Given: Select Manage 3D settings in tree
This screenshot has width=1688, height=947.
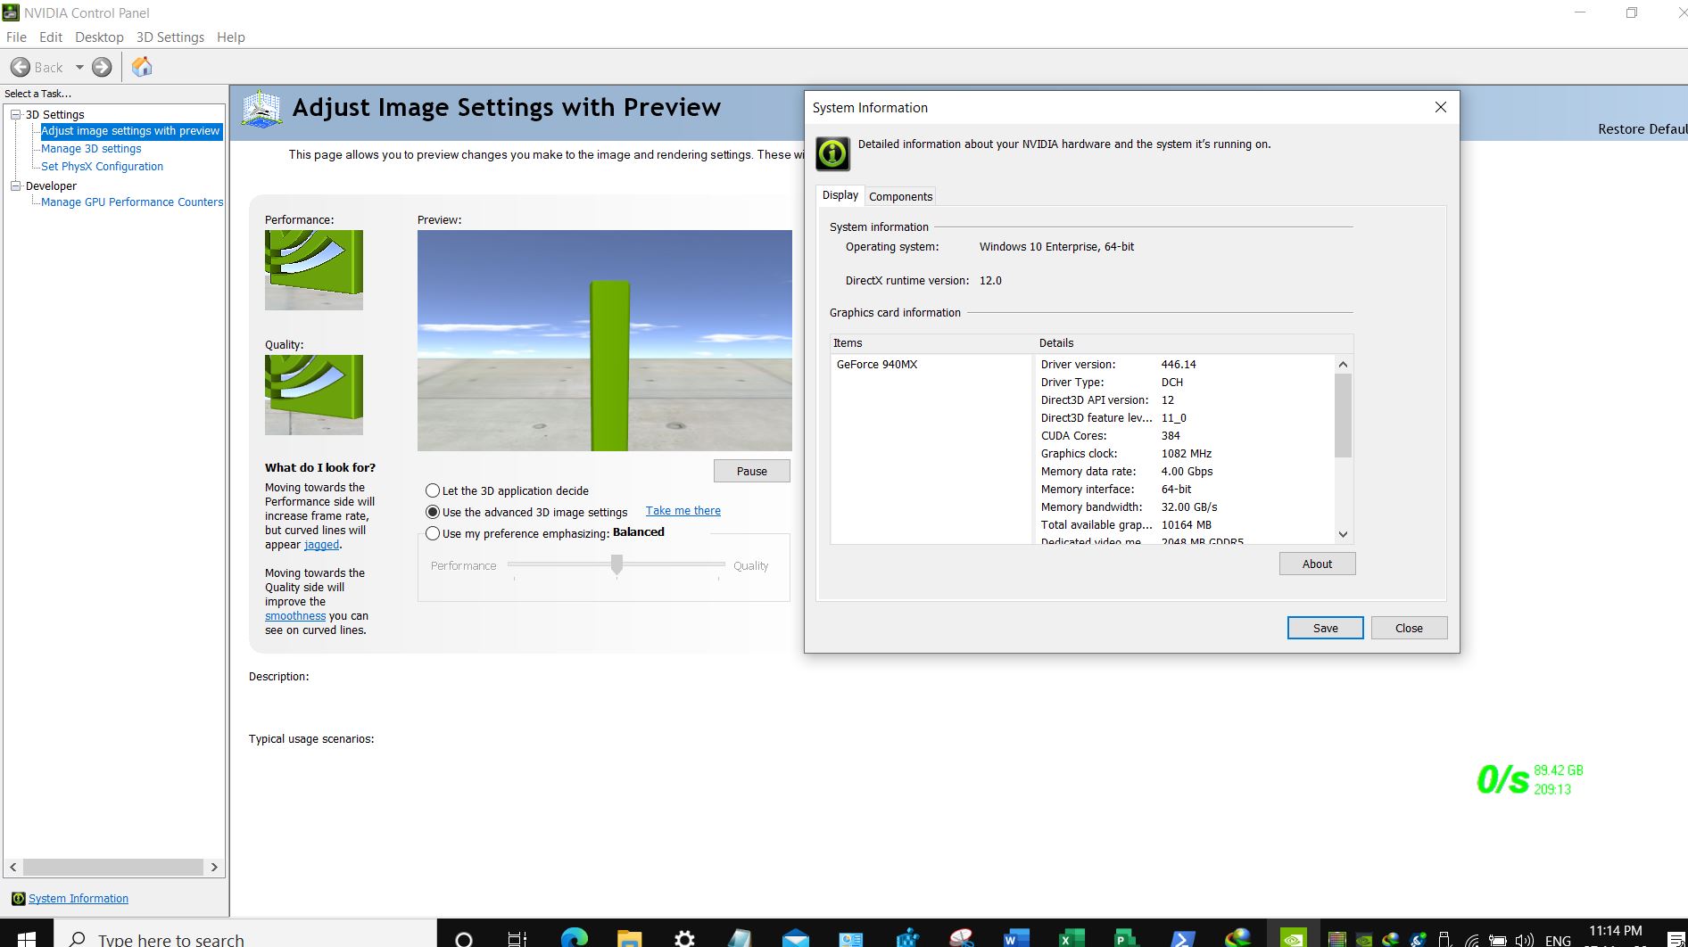Looking at the screenshot, I should coord(91,149).
